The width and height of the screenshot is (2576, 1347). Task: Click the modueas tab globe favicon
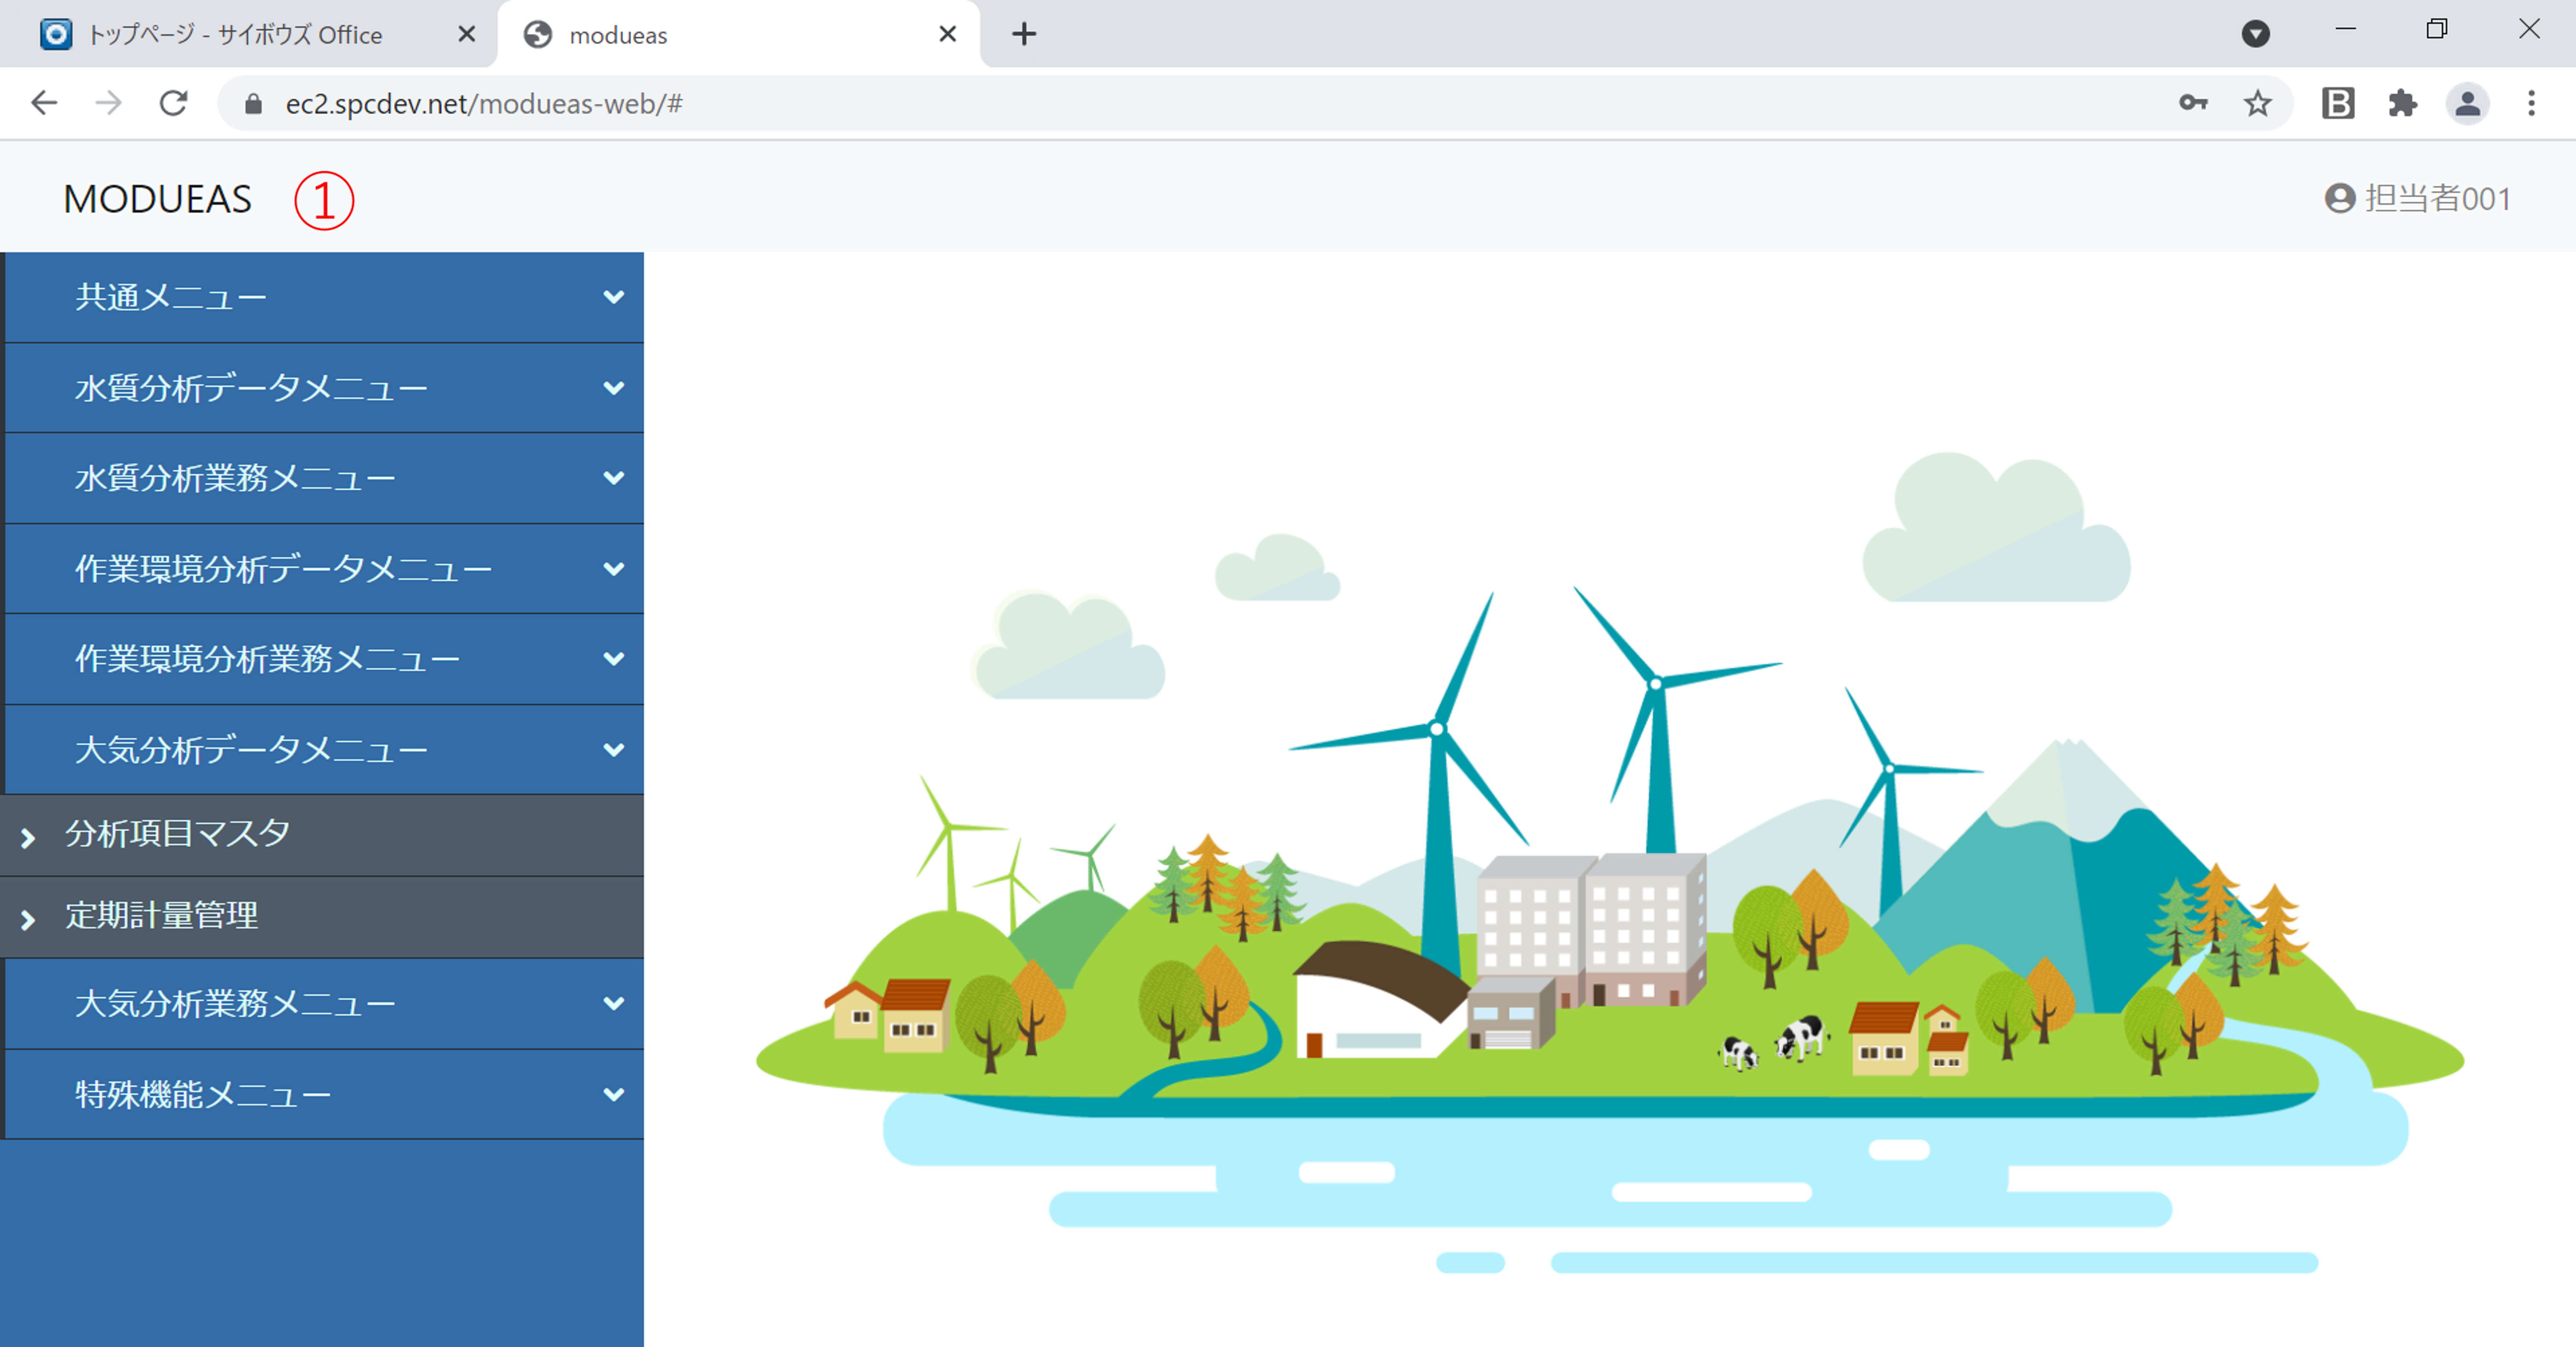click(x=538, y=34)
